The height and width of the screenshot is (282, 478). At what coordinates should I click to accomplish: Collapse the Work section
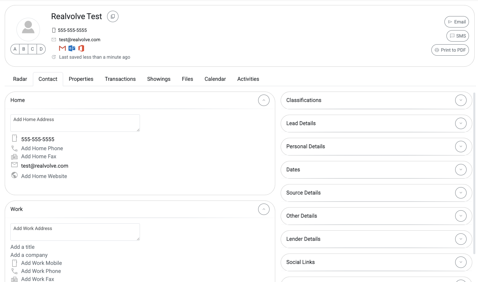264,209
